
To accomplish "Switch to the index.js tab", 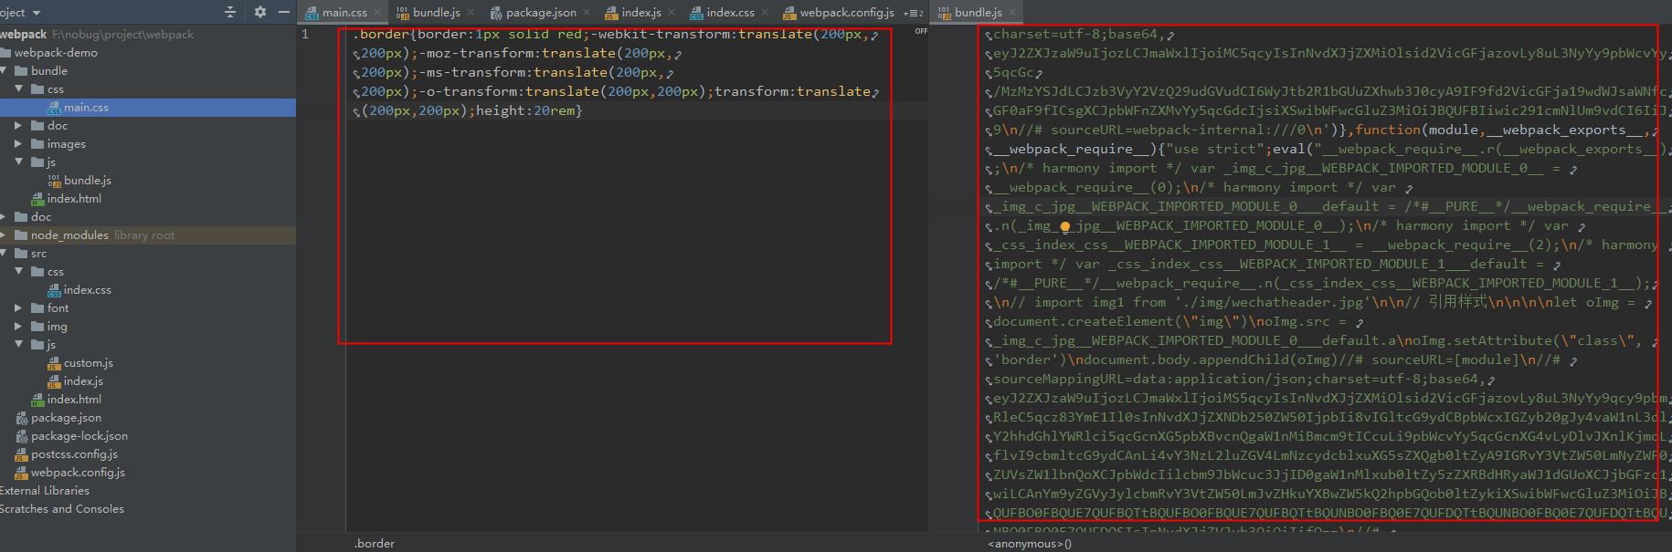I will [640, 12].
